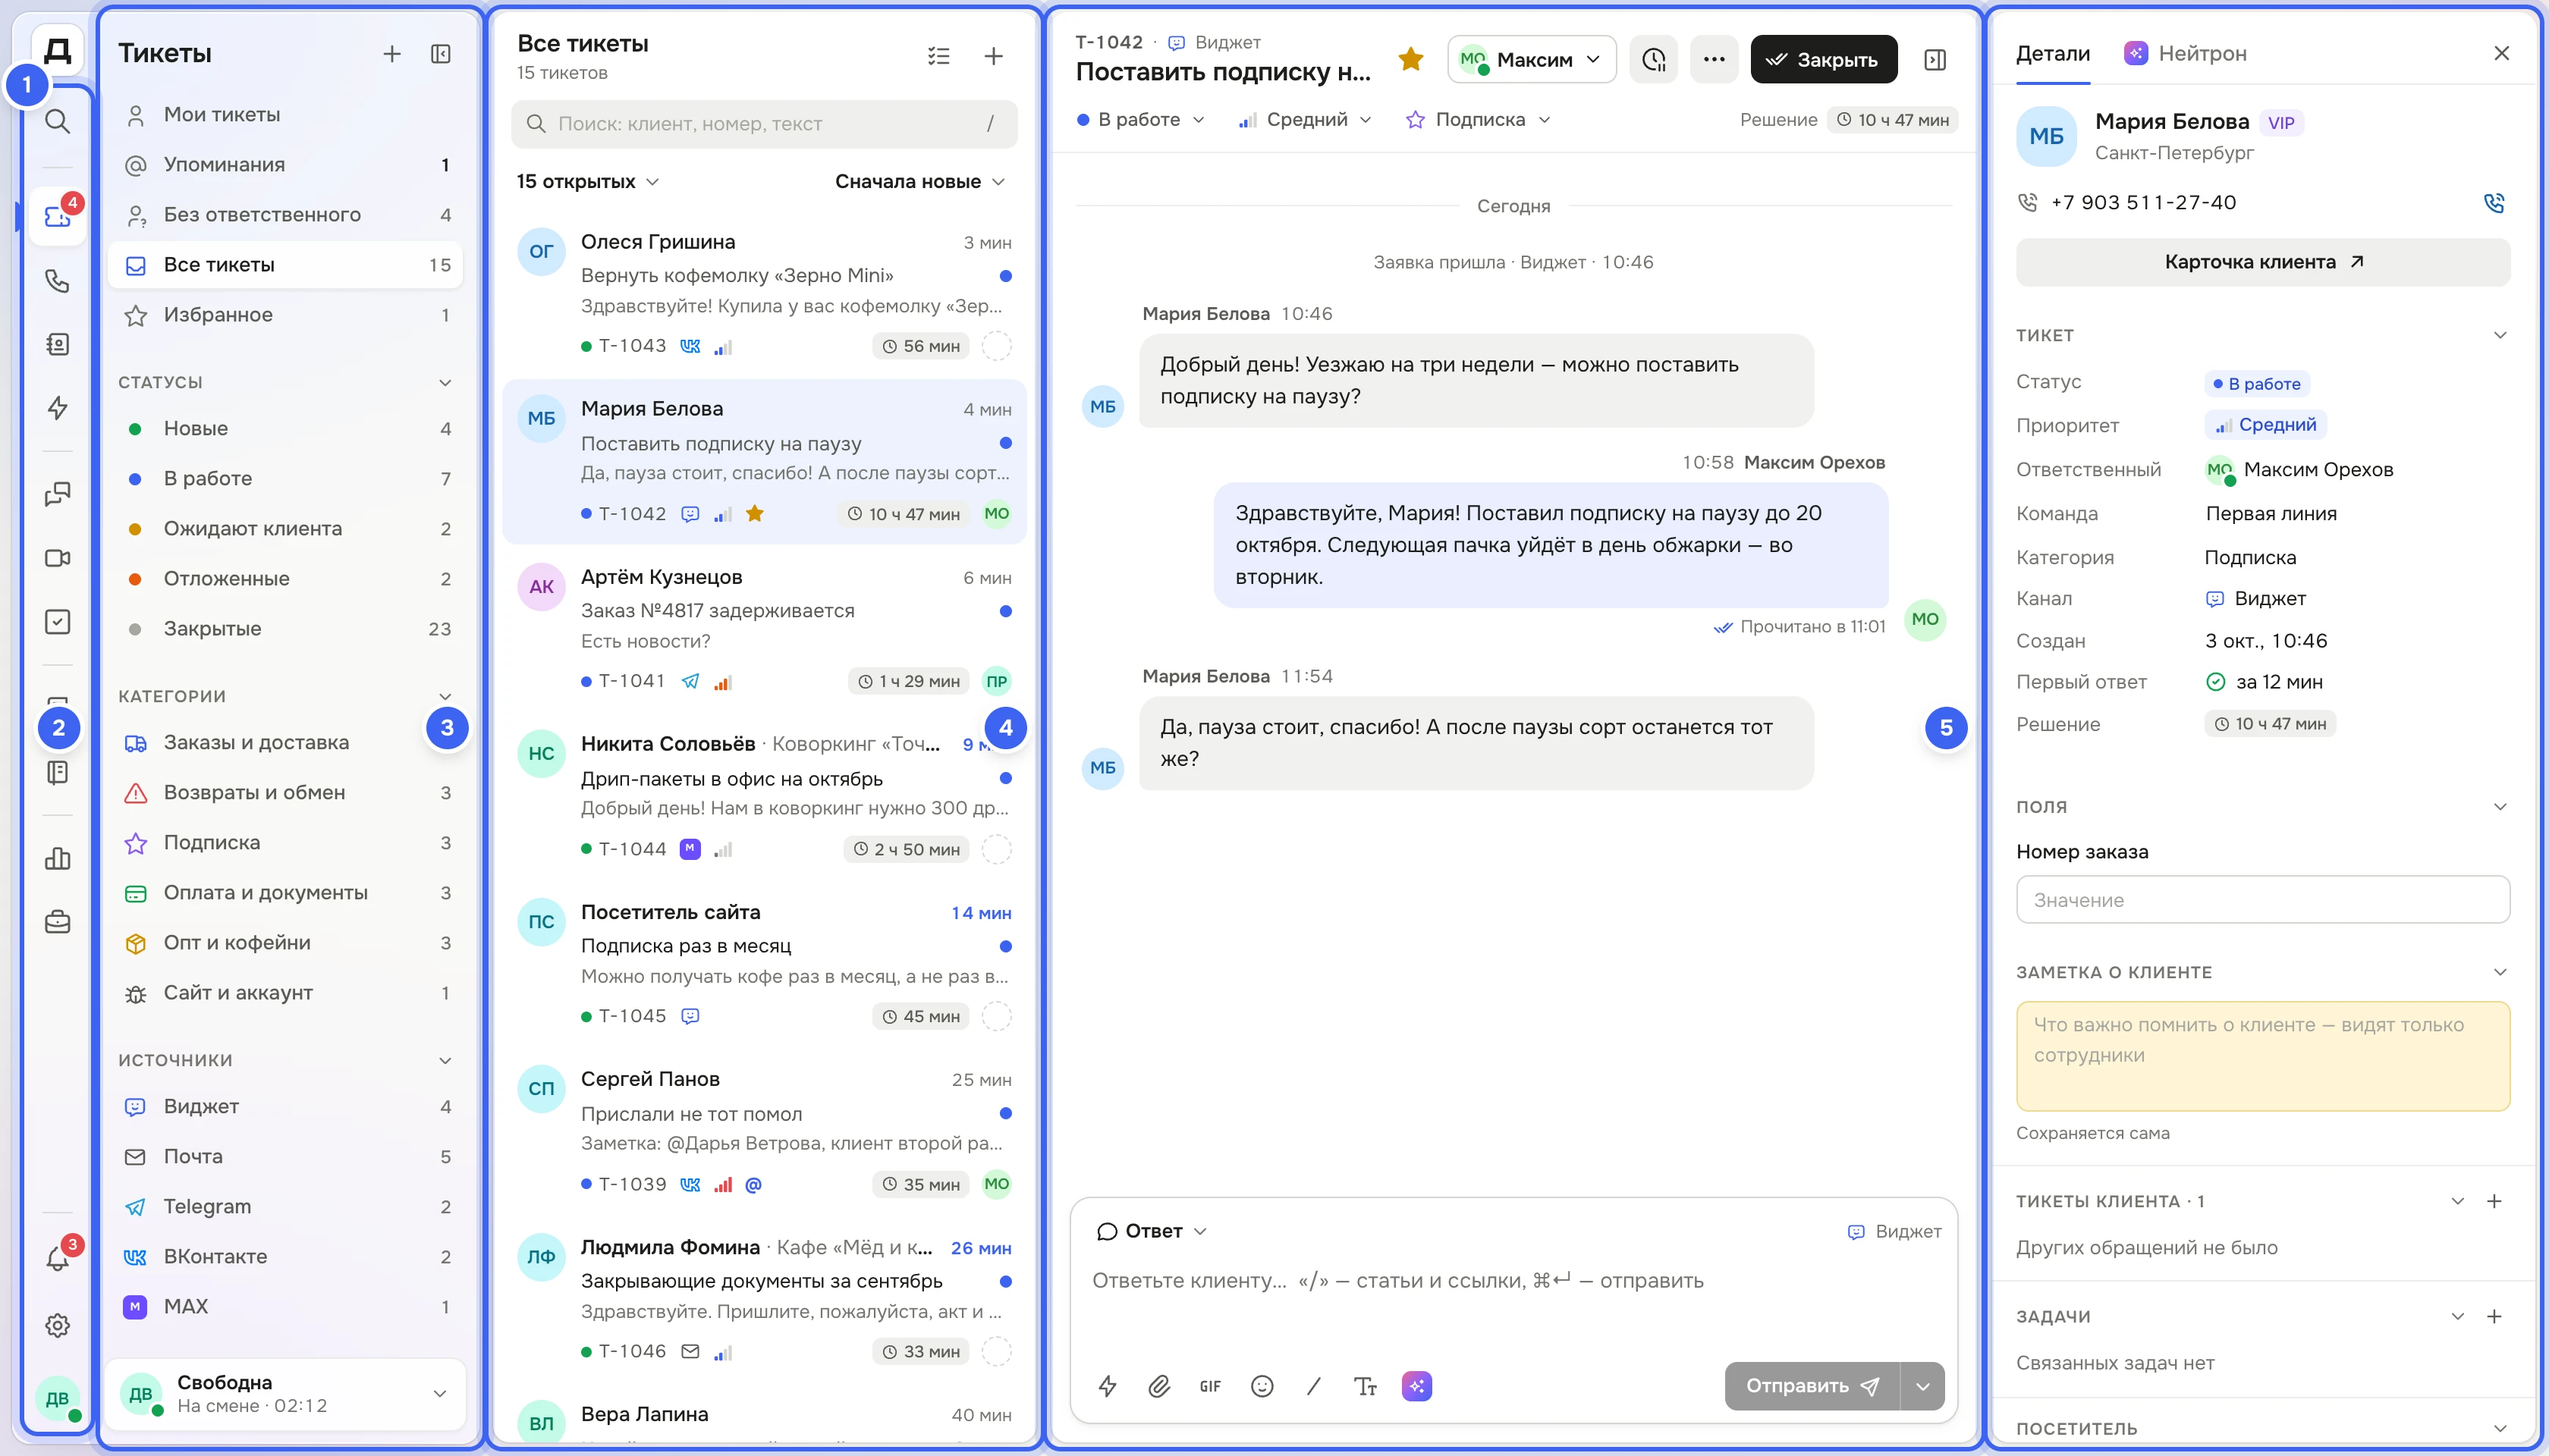
Task: Click the "Закрыть" ticket button
Action: (1824, 60)
